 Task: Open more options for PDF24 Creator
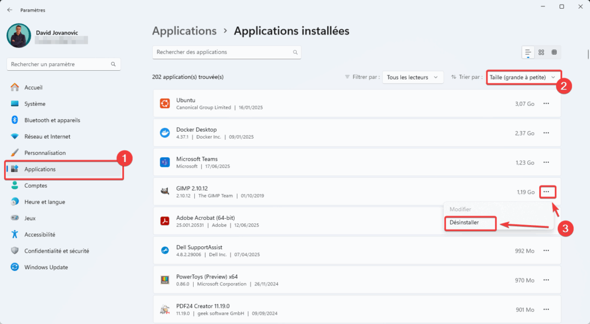coord(546,310)
